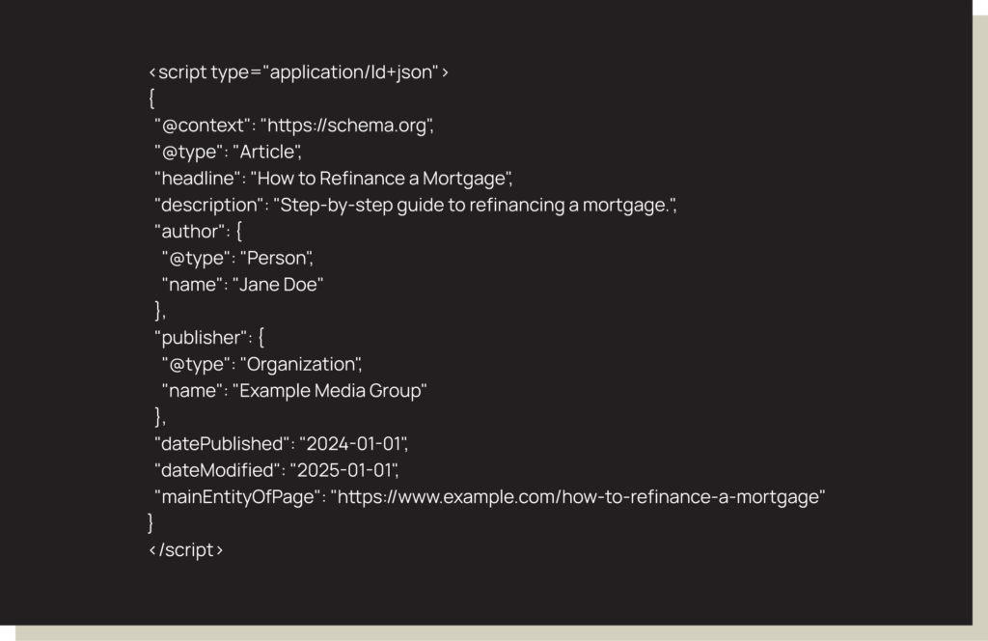
Task: Click the schema.org context URL
Action: (x=346, y=125)
